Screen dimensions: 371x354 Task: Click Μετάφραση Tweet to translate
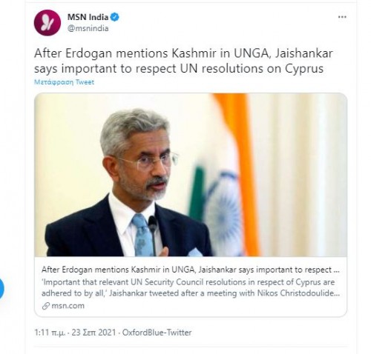coord(64,82)
